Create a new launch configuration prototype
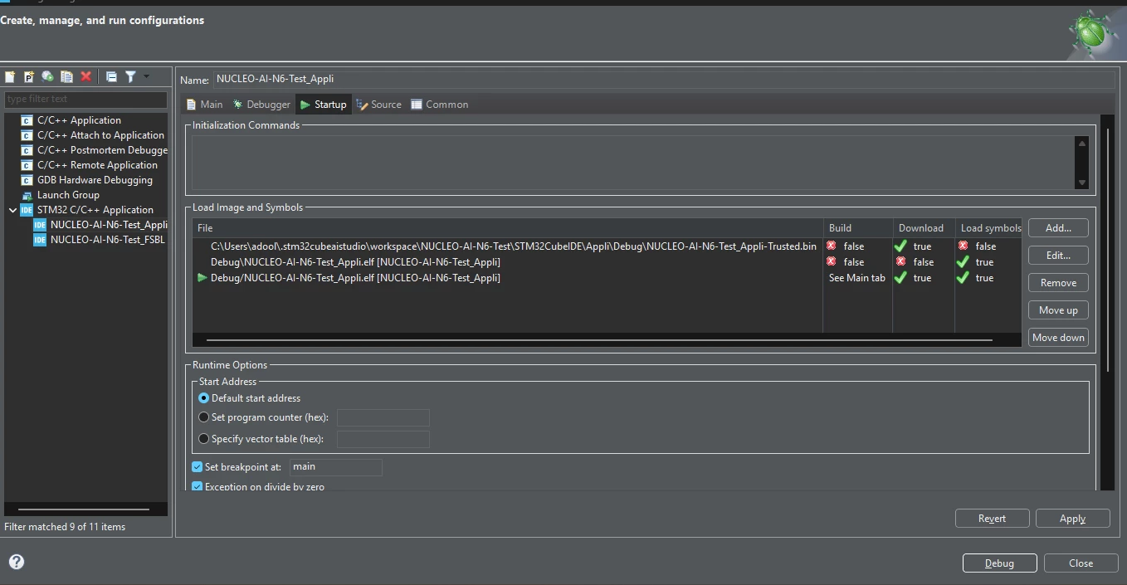 pyautogui.click(x=29, y=76)
